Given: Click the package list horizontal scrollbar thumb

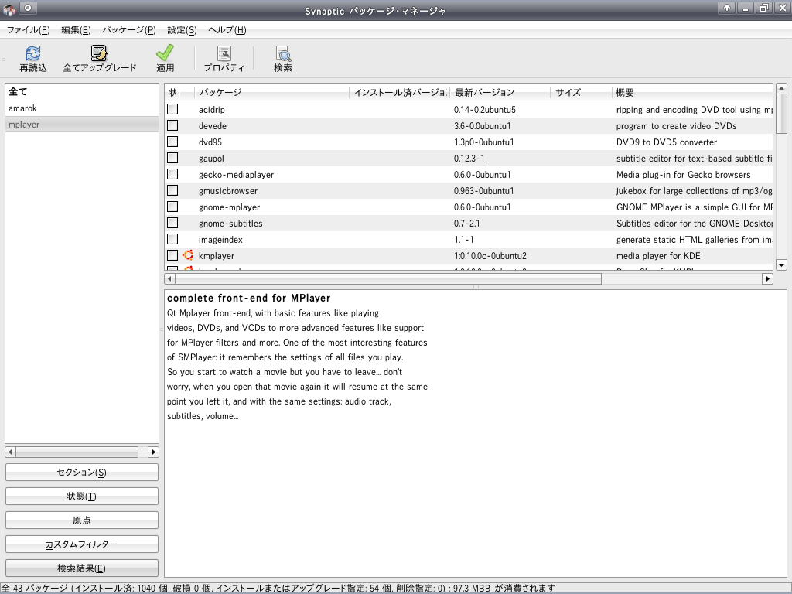Looking at the screenshot, I should click(x=388, y=278).
